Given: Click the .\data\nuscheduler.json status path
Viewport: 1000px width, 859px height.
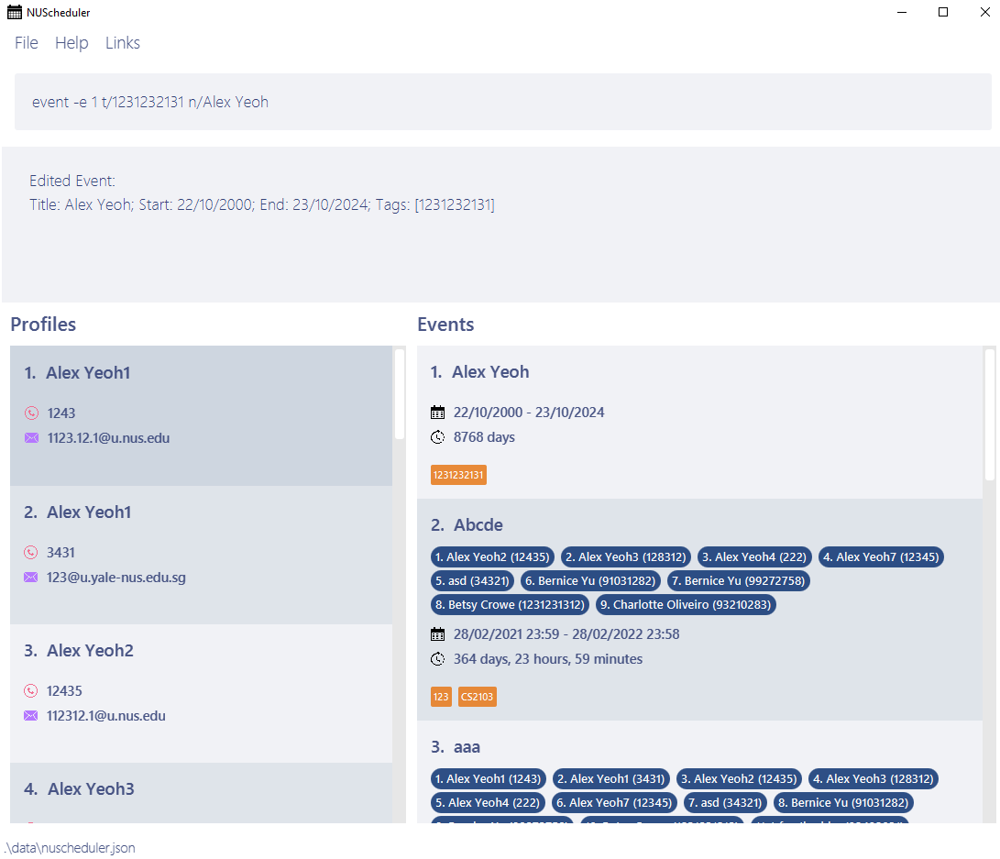Looking at the screenshot, I should 70,848.
